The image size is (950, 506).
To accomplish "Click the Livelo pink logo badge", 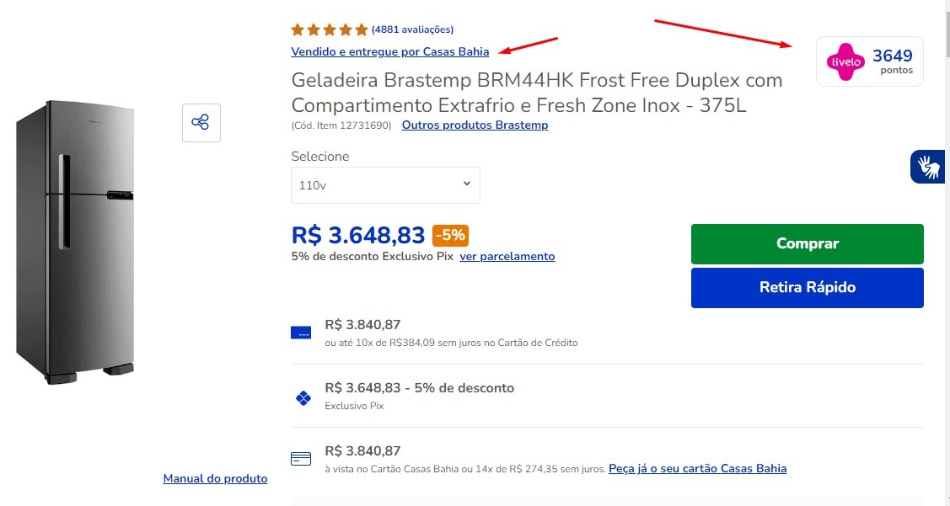I will pos(845,61).
